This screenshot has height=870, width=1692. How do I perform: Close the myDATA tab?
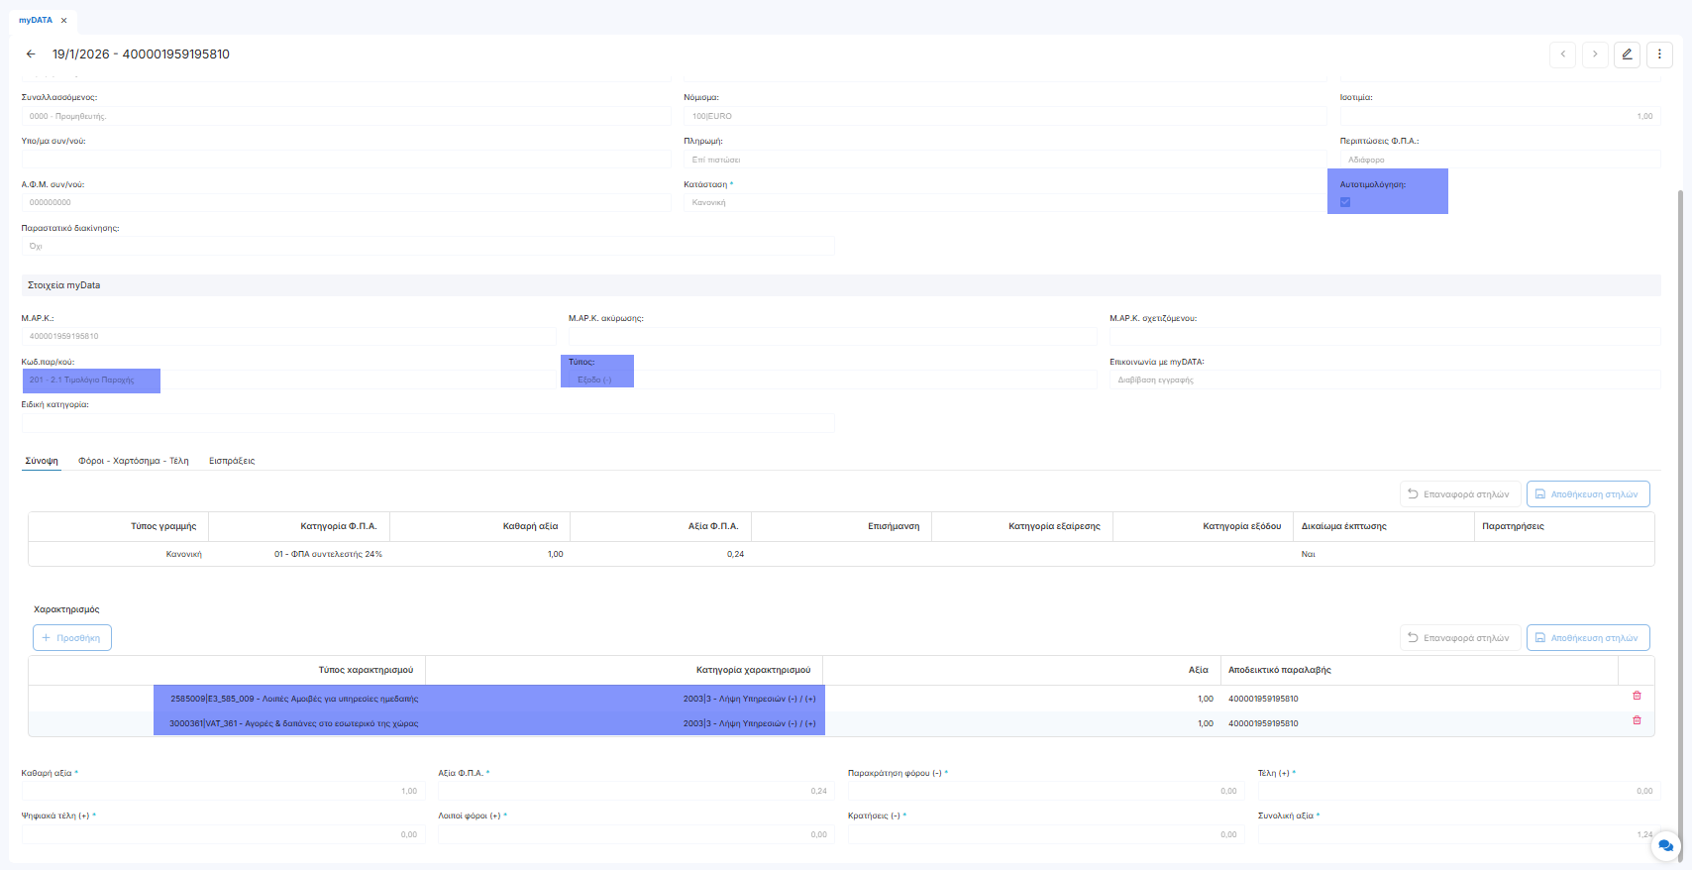click(64, 20)
